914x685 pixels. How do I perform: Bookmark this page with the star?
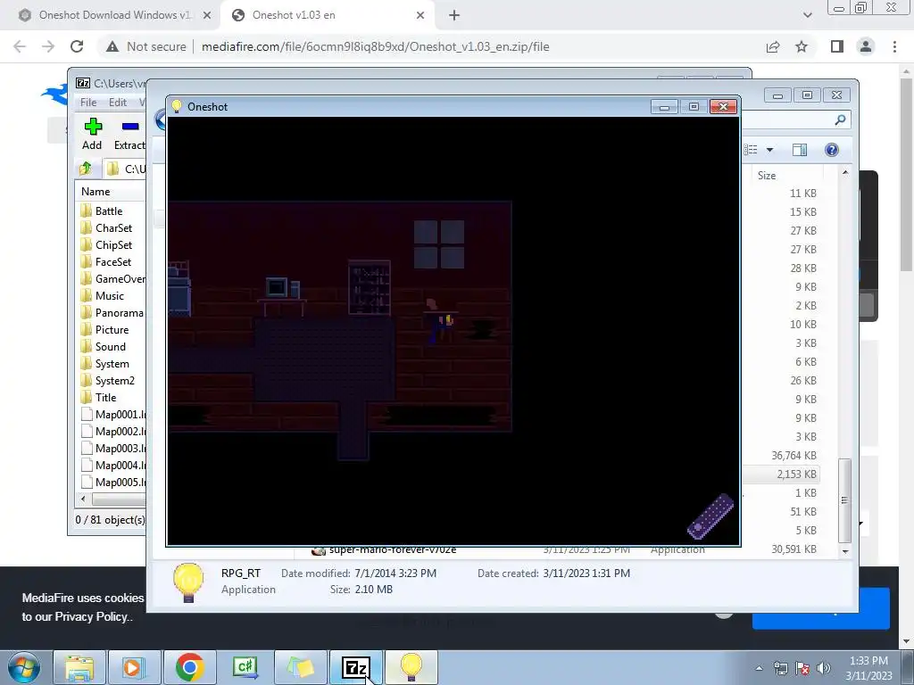802,46
